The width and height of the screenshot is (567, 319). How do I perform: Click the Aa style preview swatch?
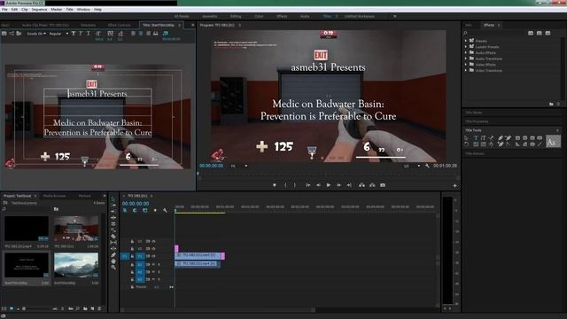pyautogui.click(x=553, y=141)
